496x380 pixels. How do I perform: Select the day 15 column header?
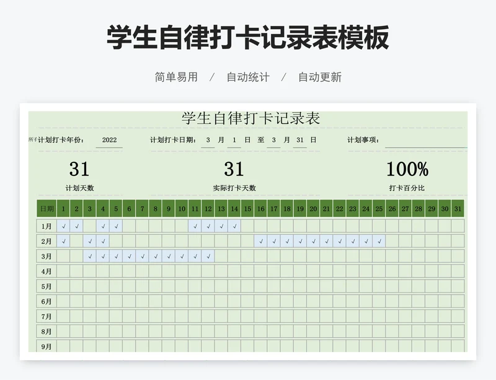[247, 208]
